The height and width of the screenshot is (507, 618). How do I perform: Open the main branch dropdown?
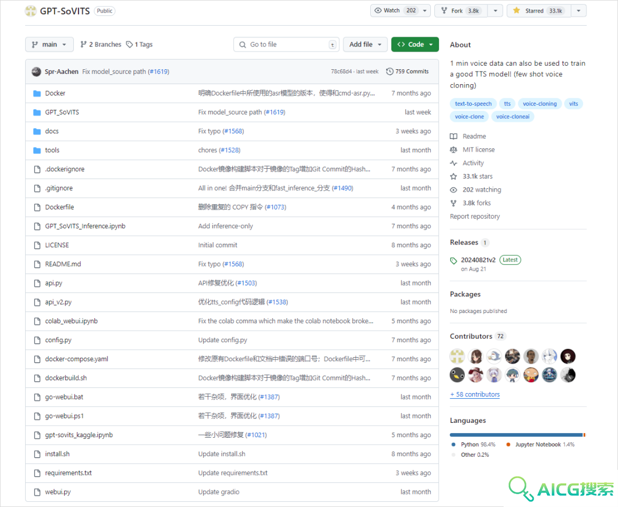(x=49, y=45)
